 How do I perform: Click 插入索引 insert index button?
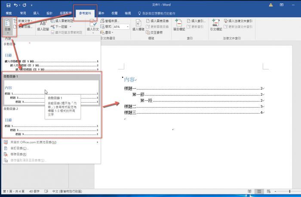(197, 21)
